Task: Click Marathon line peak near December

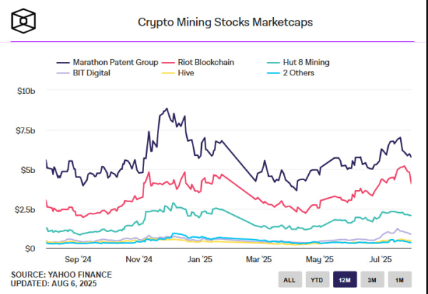Action: click(167, 109)
